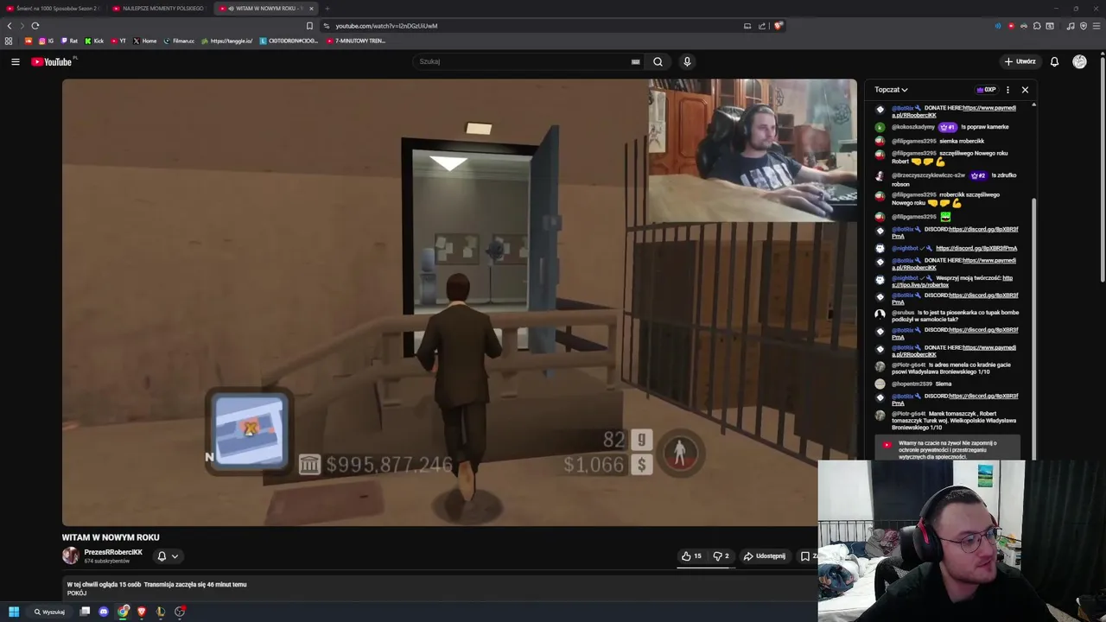Click the browser back arrow
The height and width of the screenshot is (622, 1106).
[x=10, y=26]
